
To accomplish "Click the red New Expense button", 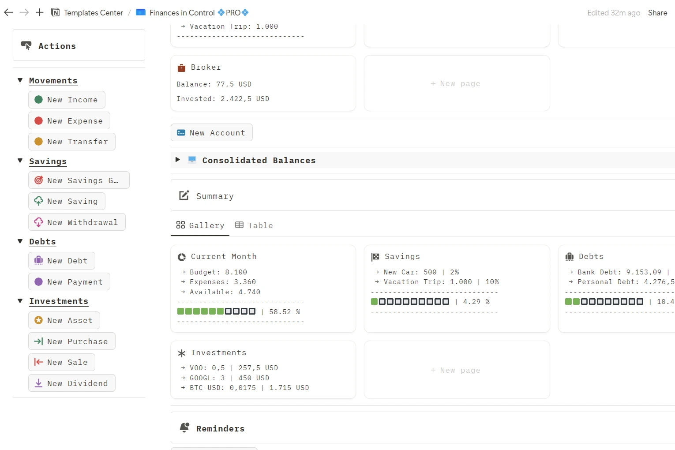I will click(69, 121).
